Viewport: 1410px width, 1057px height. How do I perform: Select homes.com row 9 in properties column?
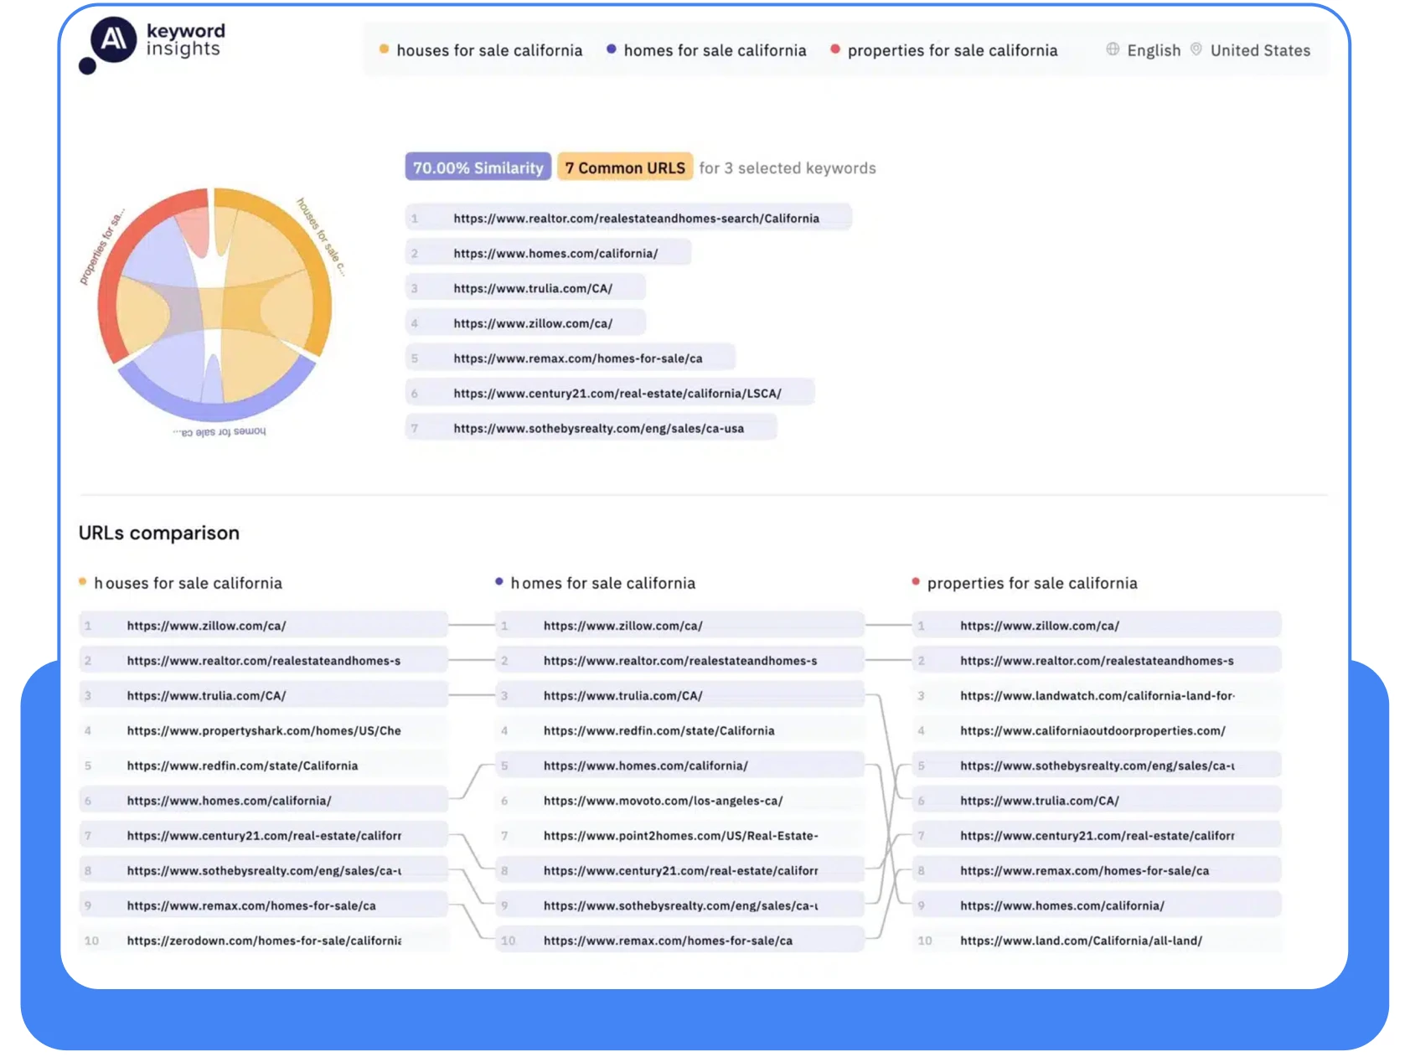pos(1097,905)
